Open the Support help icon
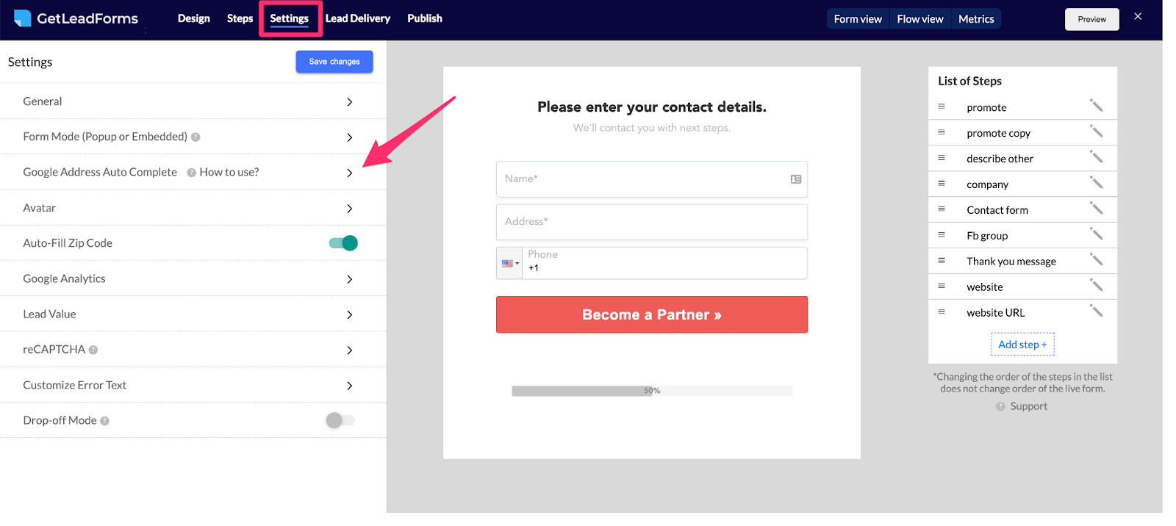 pos(1000,406)
